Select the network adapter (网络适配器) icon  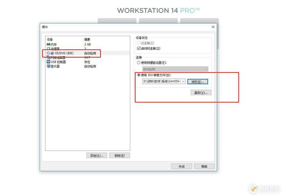(48, 58)
